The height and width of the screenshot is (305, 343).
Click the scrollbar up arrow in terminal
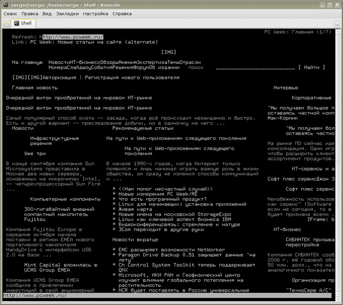coord(338,31)
